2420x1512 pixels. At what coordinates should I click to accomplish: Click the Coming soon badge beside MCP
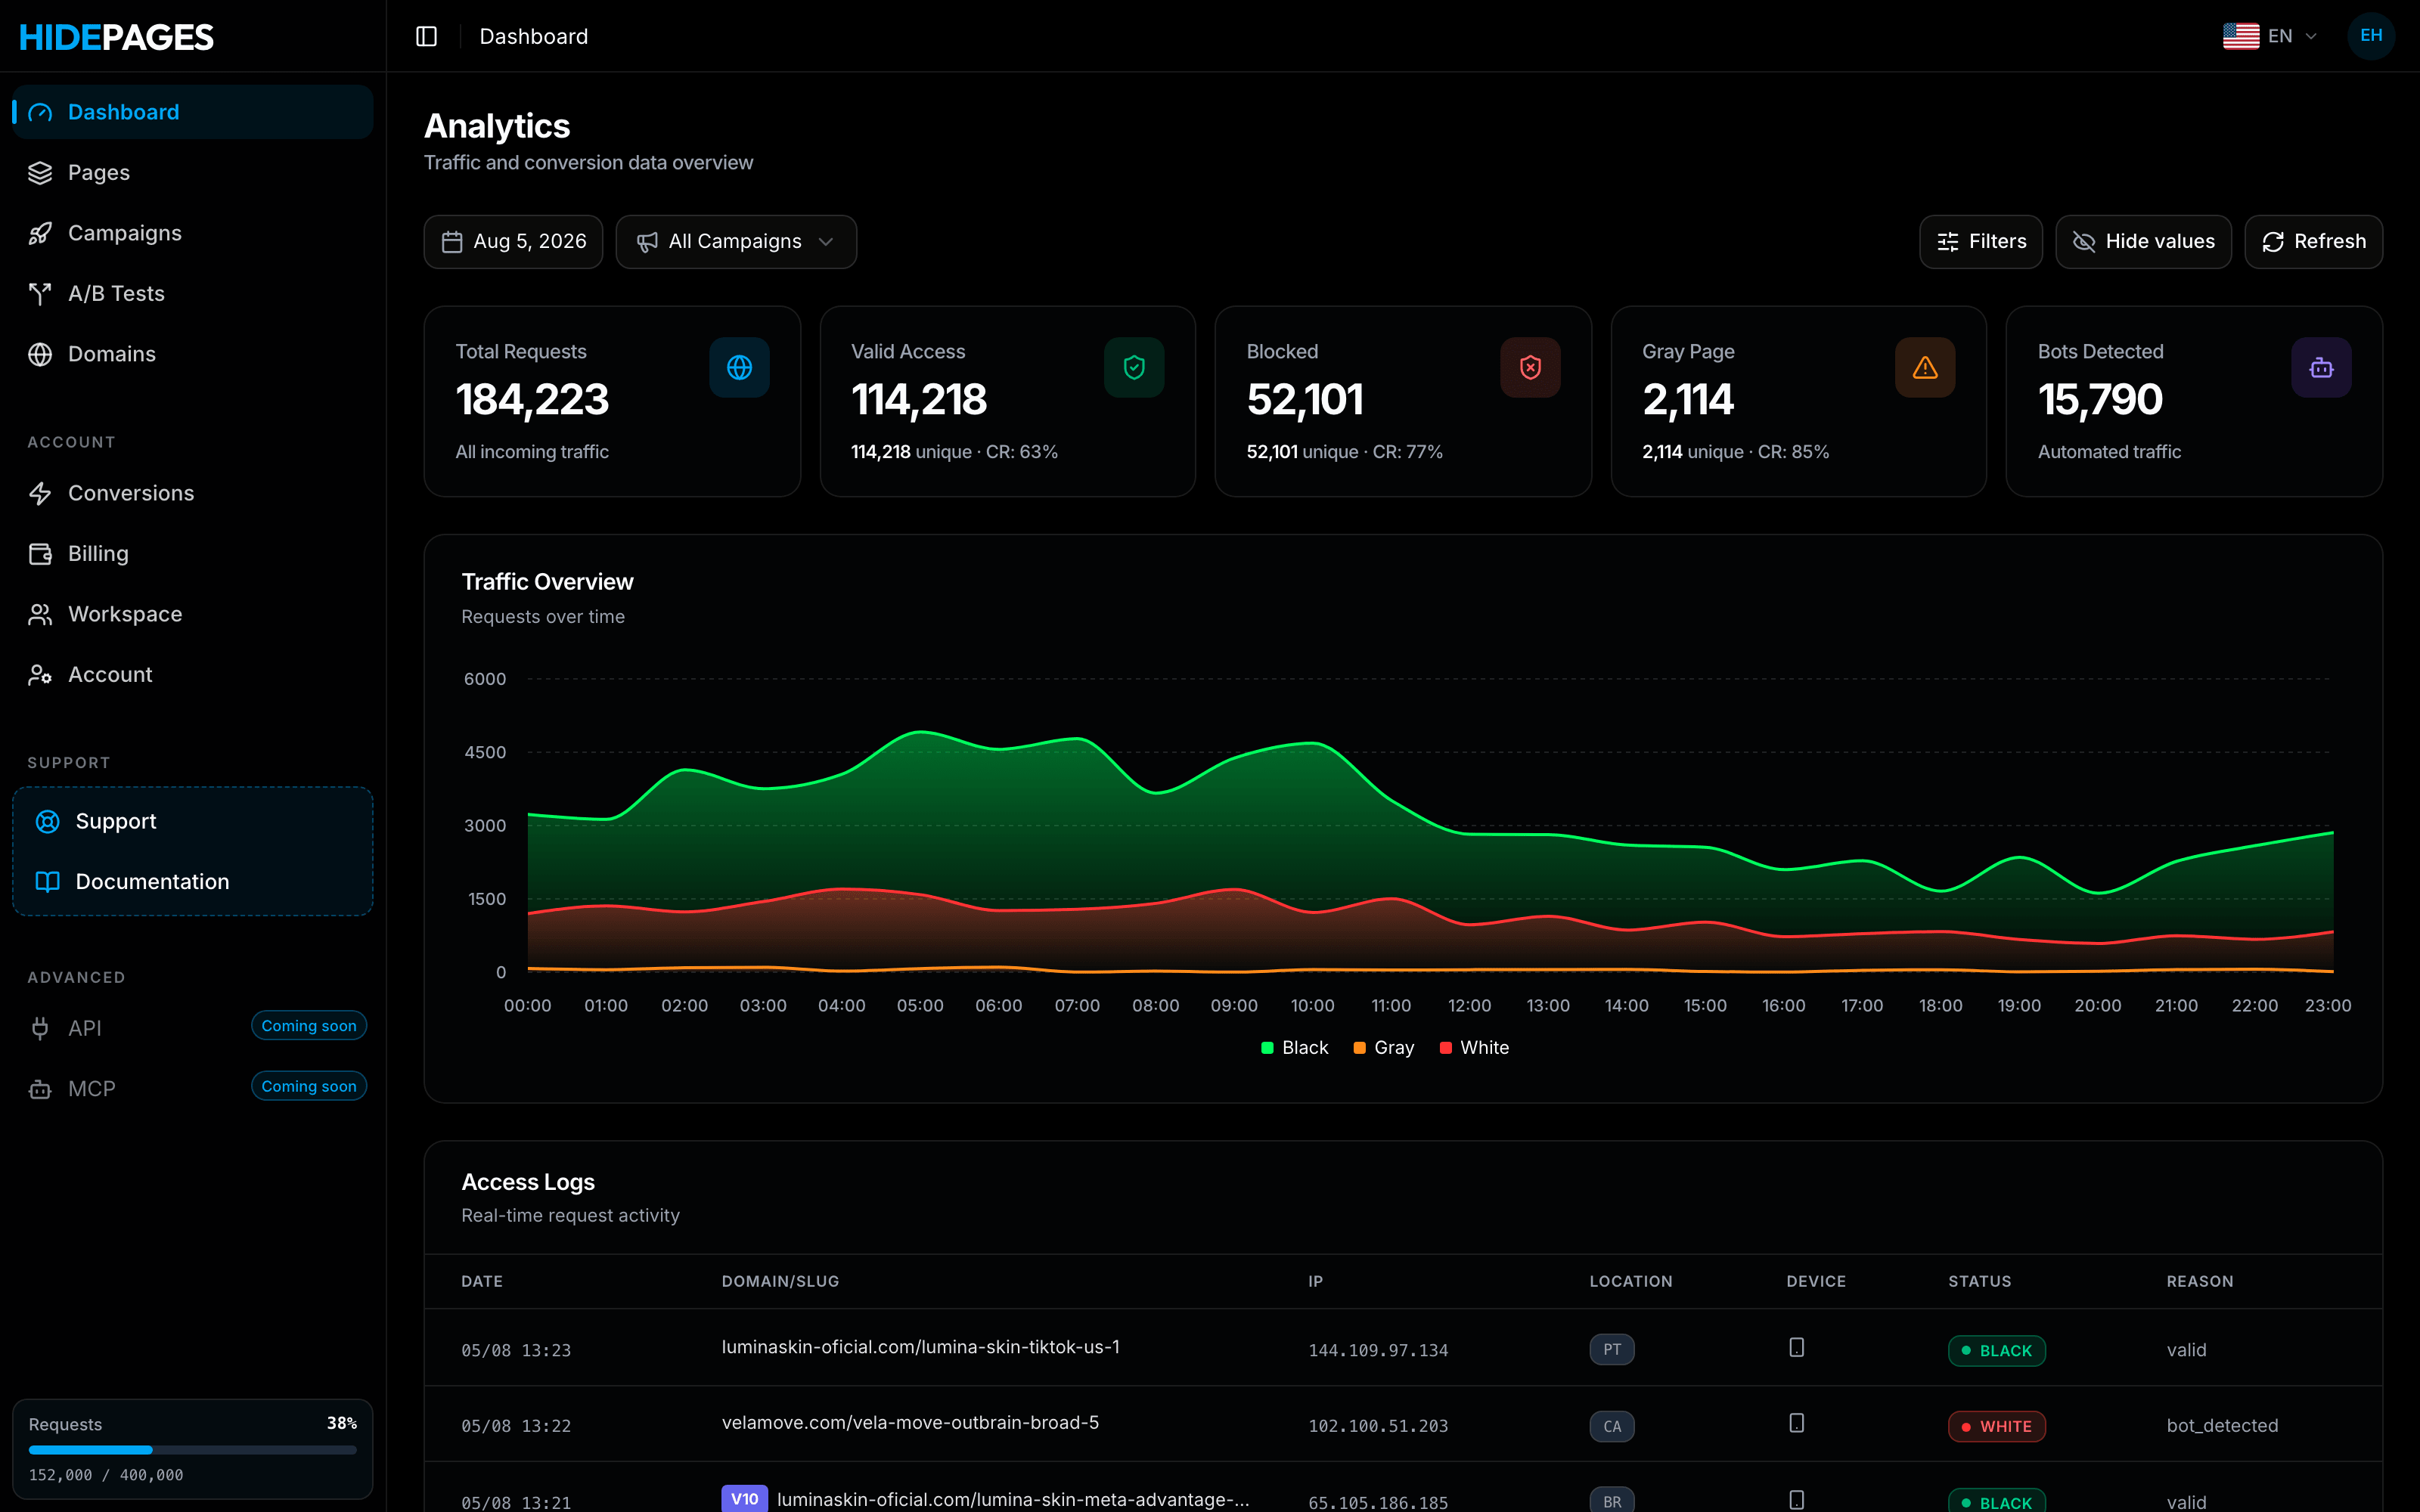click(309, 1086)
